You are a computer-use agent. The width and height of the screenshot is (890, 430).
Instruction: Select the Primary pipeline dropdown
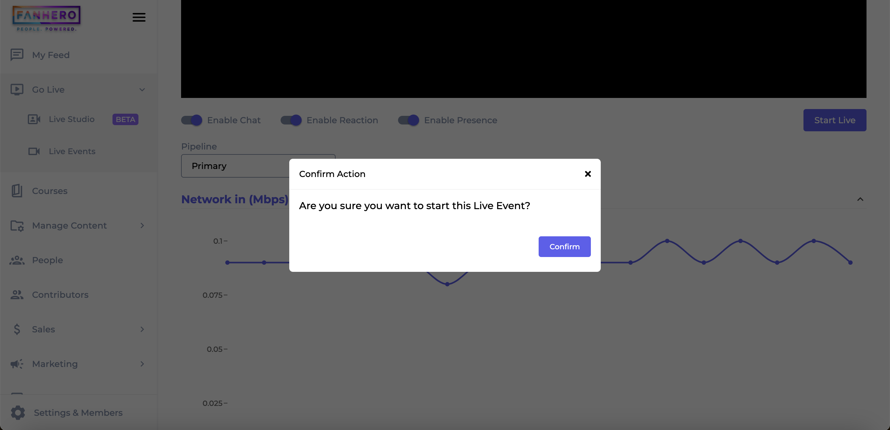[258, 166]
